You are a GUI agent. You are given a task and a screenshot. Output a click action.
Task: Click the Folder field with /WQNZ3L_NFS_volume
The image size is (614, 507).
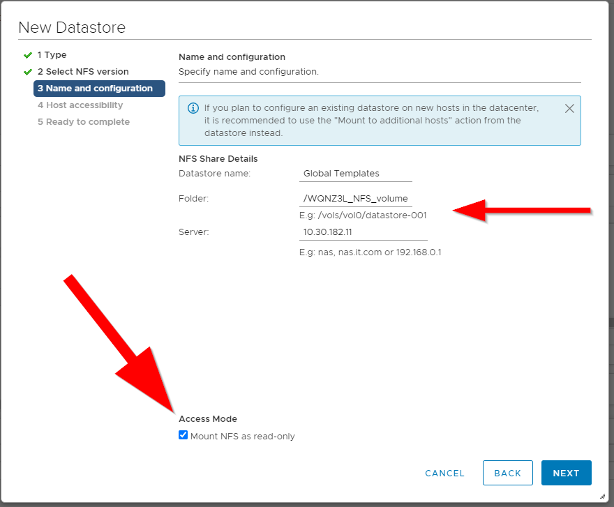[356, 199]
